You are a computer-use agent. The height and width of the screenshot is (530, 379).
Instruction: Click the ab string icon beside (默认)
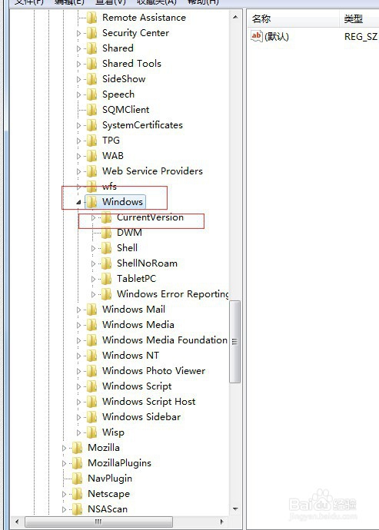257,36
